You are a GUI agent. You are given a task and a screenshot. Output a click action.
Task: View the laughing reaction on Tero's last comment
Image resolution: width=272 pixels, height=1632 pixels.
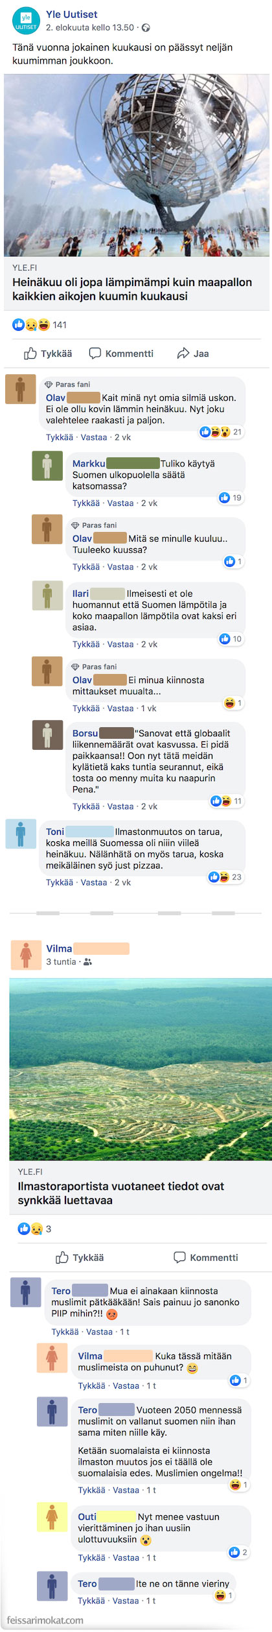click(x=224, y=1595)
